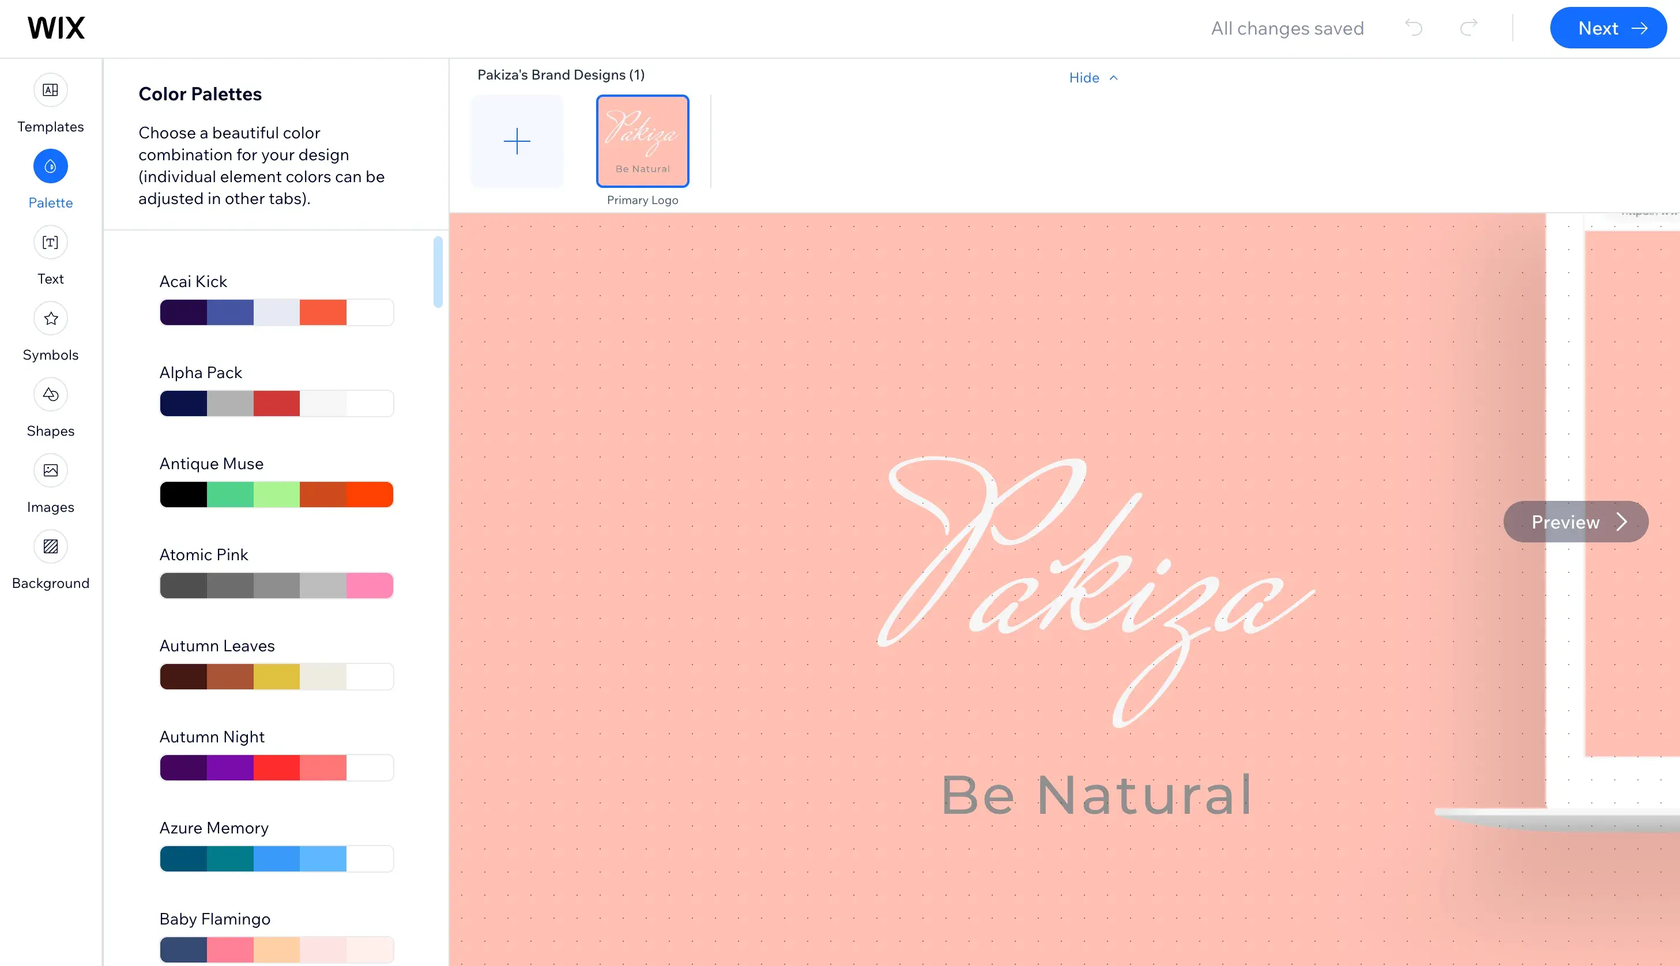Screen dimensions: 1680x966
Task: Open the Shapes sidebar icon
Action: coord(50,395)
